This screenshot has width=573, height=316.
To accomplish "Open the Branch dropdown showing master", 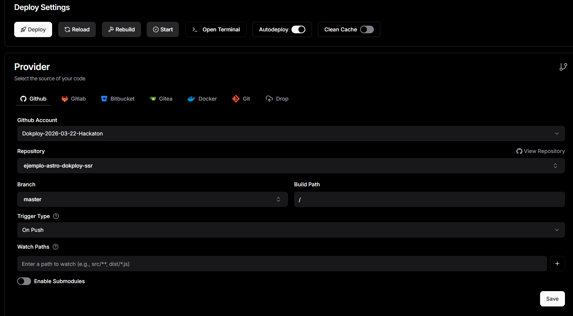I will [x=152, y=199].
